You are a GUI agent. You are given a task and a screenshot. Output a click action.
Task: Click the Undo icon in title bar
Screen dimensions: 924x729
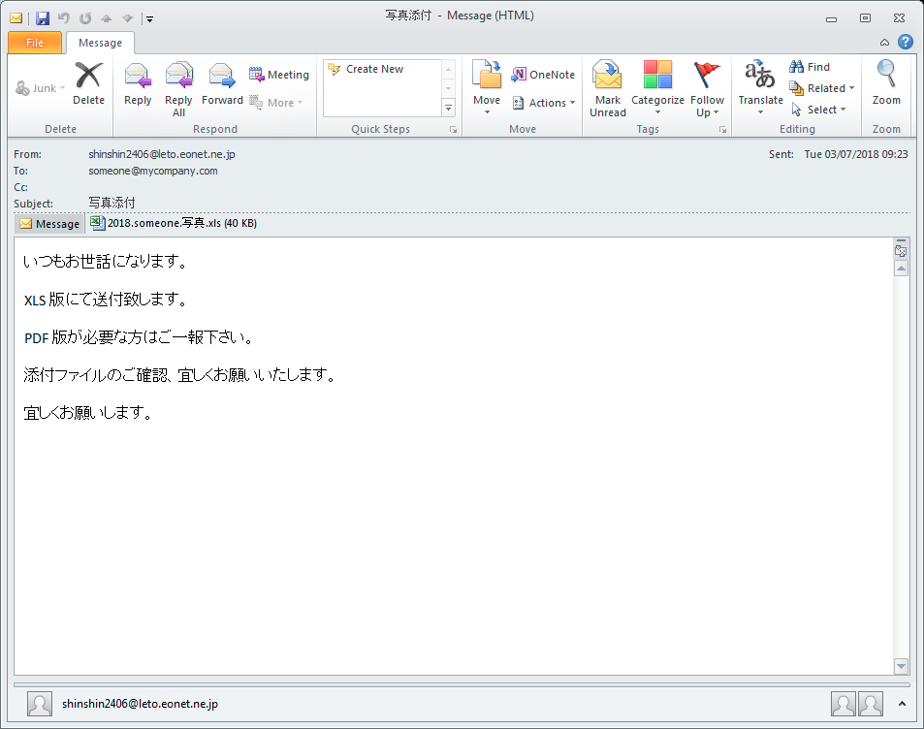tap(64, 18)
